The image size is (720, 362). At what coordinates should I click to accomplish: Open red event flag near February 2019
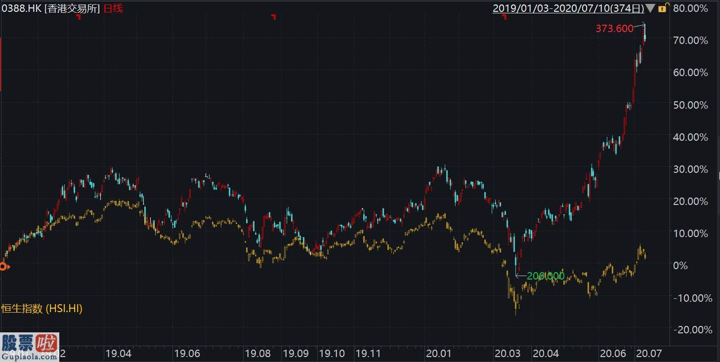78,17
